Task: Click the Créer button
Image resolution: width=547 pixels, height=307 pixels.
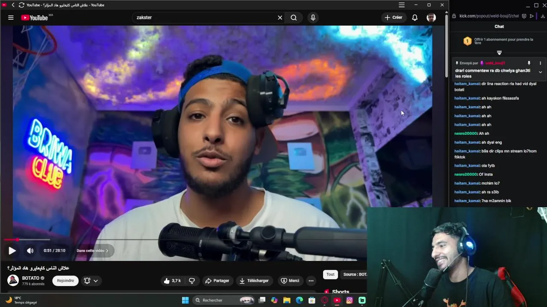Action: click(394, 17)
